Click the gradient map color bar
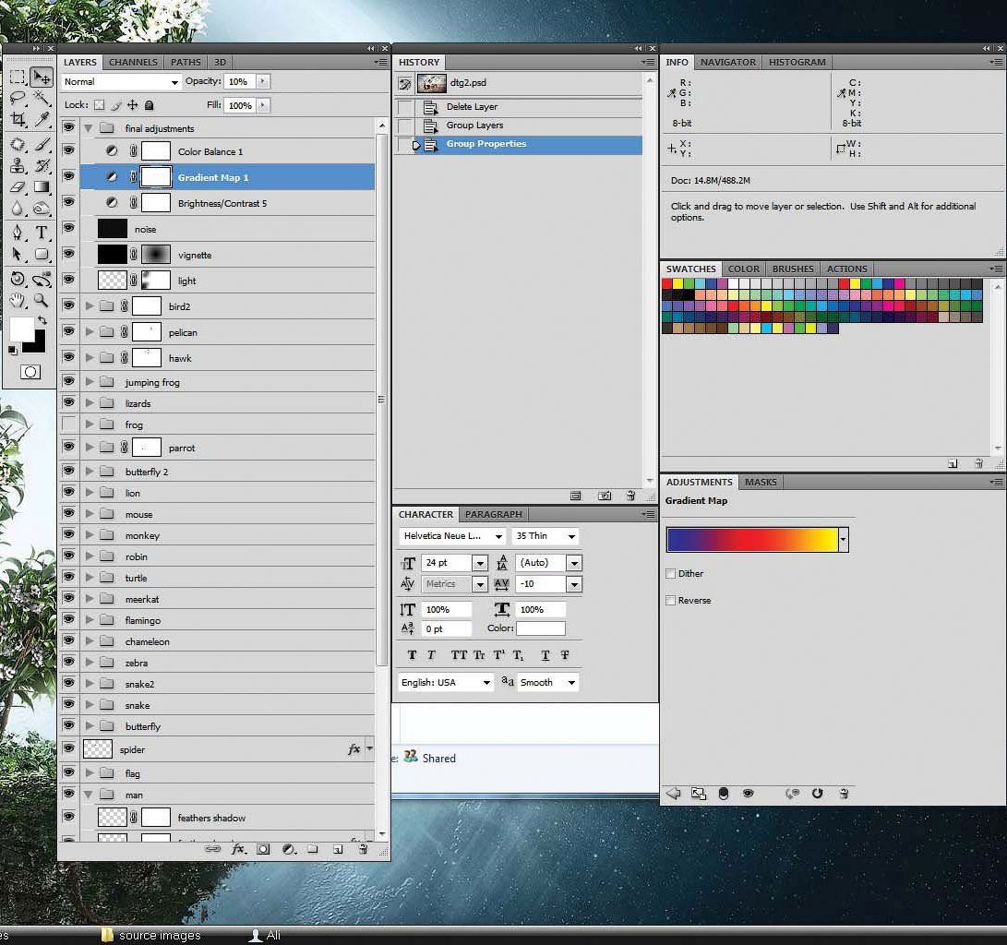 [x=752, y=540]
